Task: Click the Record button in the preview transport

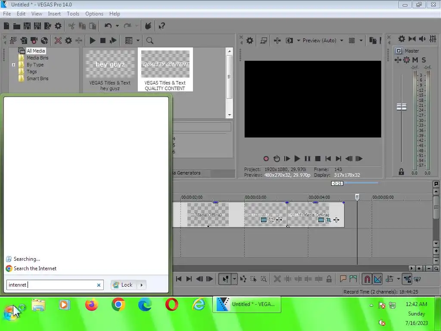Action: [x=266, y=159]
